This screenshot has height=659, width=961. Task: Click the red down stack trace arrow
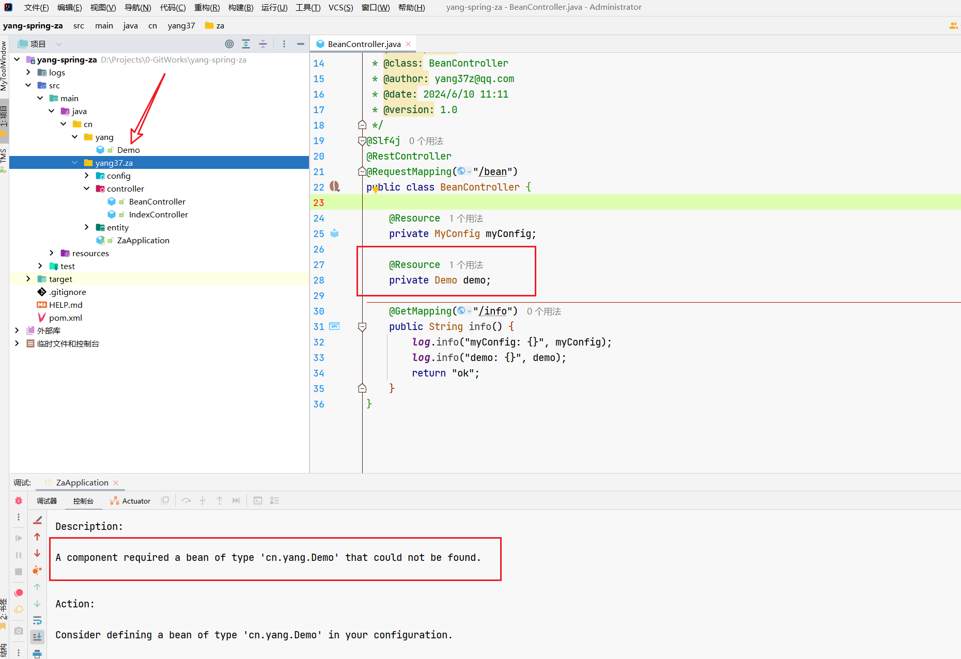click(x=37, y=553)
